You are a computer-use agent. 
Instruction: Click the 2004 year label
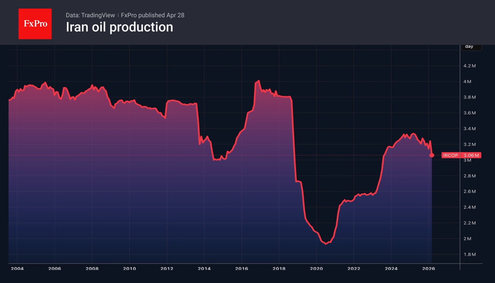pos(17,268)
